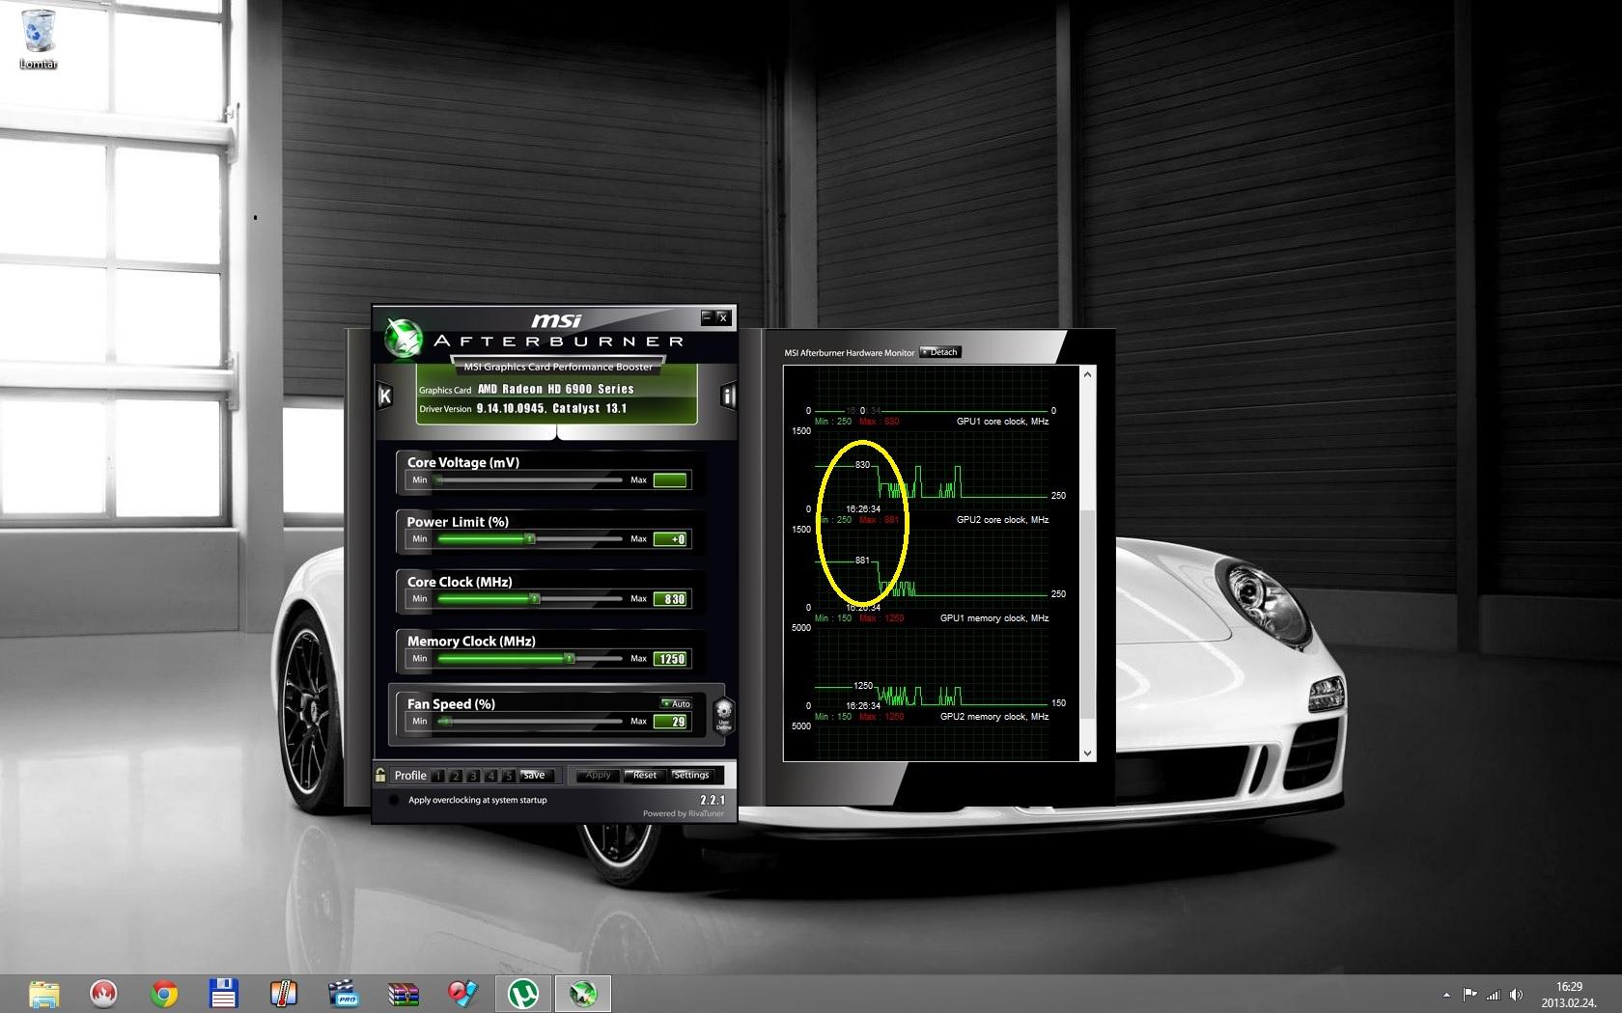The width and height of the screenshot is (1622, 1013).
Task: Open the Action Center flag icon
Action: 1470,995
